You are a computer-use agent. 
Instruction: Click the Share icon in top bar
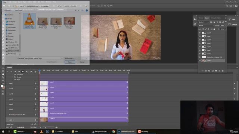tap(236, 6)
